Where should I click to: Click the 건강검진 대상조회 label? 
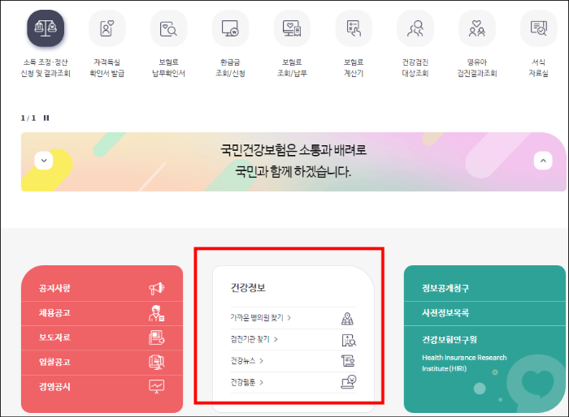[415, 68]
